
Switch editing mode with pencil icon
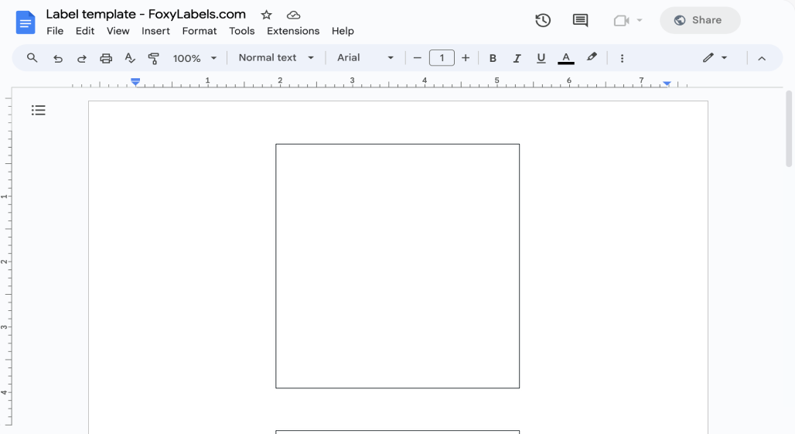(x=708, y=58)
